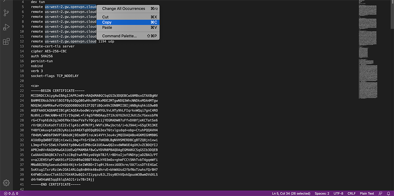Open Command Palette from context menu

pyautogui.click(x=119, y=36)
